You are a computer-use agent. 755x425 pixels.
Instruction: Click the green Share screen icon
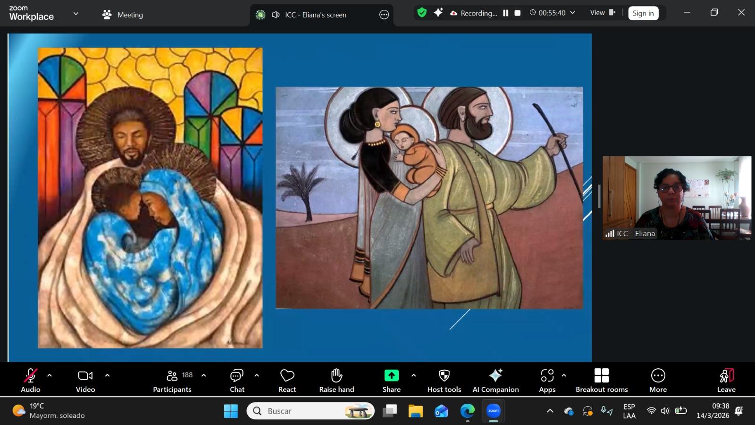[391, 375]
